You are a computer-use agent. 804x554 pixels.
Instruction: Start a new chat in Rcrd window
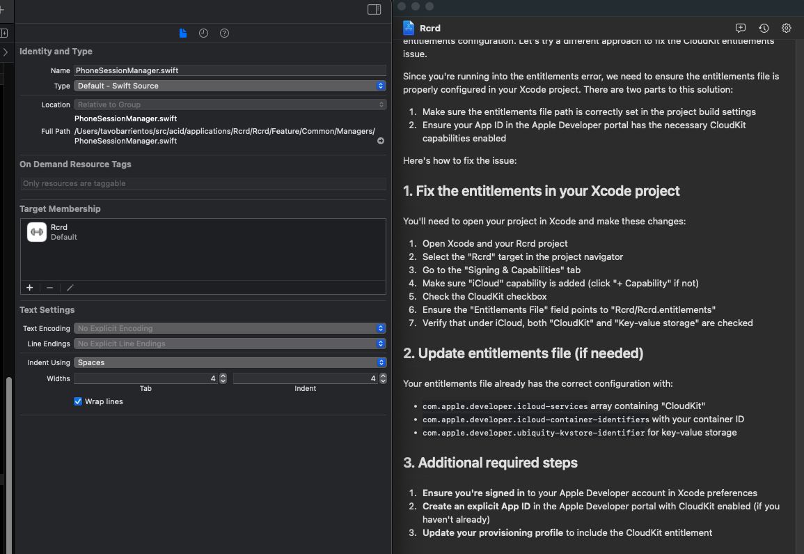click(x=741, y=29)
